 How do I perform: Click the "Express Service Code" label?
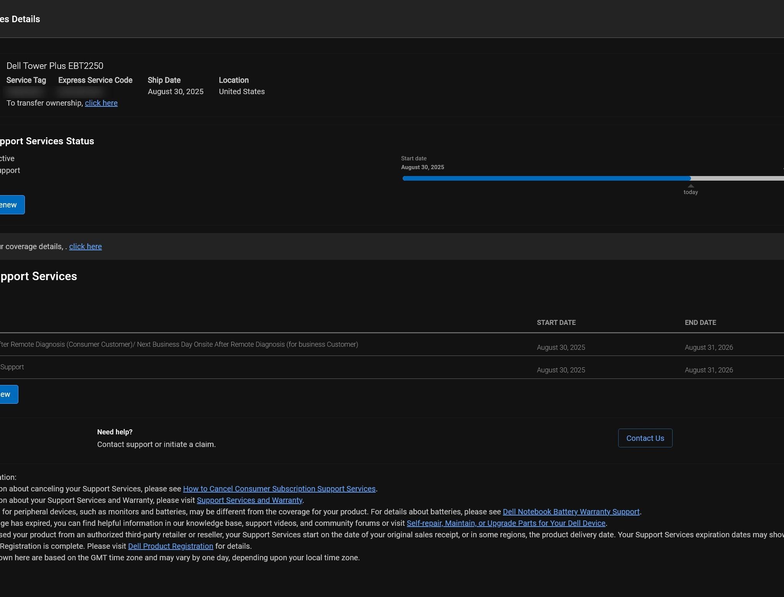(95, 80)
